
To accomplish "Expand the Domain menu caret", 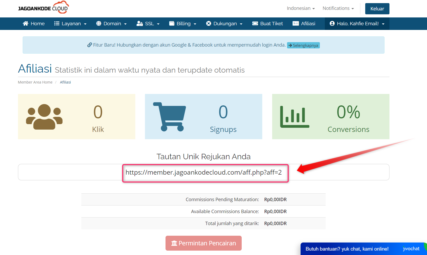I will click(125, 24).
